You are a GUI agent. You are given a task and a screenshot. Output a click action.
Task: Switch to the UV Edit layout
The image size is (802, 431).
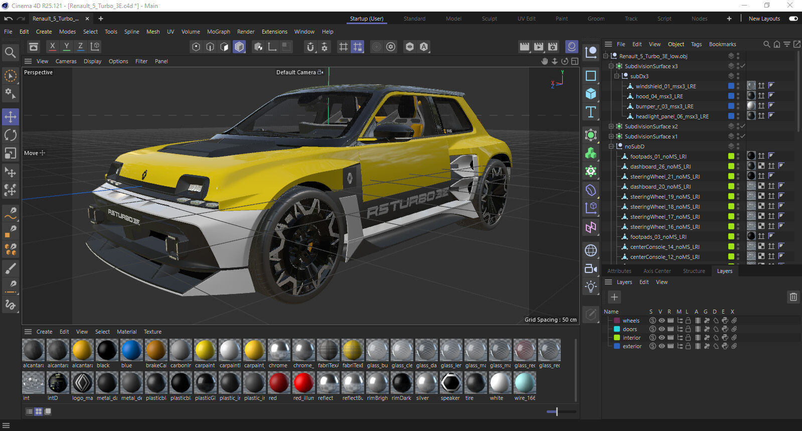click(x=527, y=19)
